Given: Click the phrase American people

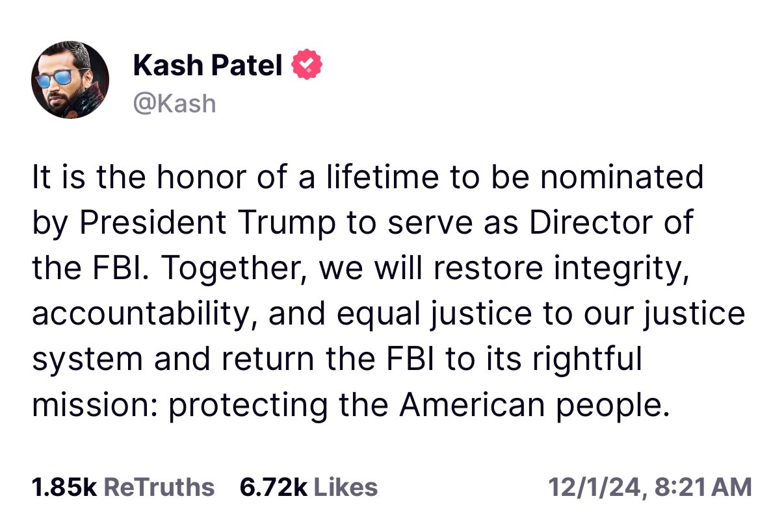Looking at the screenshot, I should (534, 405).
